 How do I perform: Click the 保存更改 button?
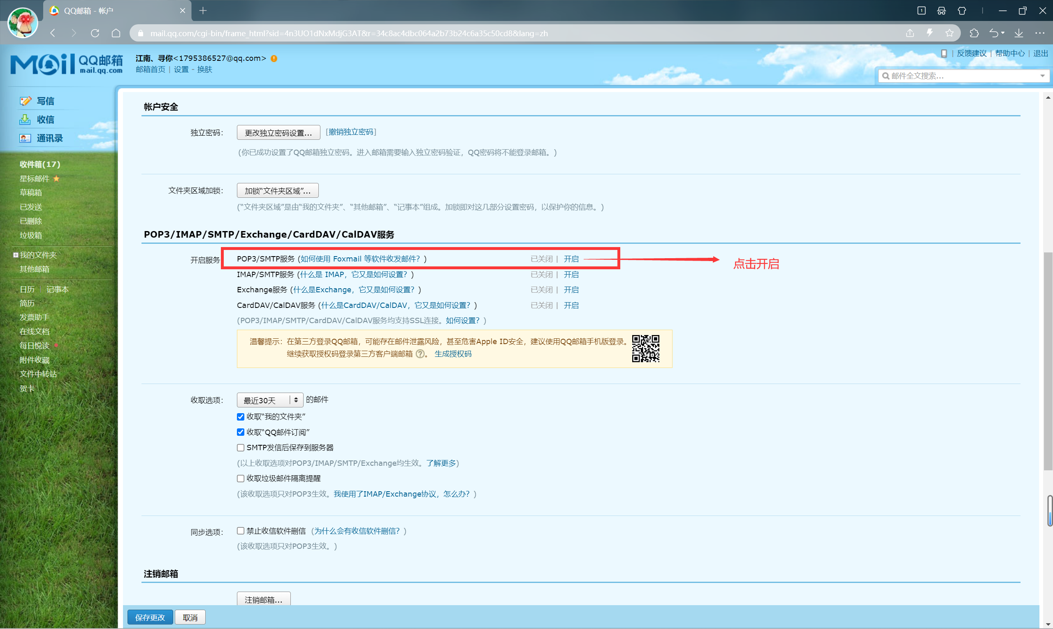pos(150,617)
